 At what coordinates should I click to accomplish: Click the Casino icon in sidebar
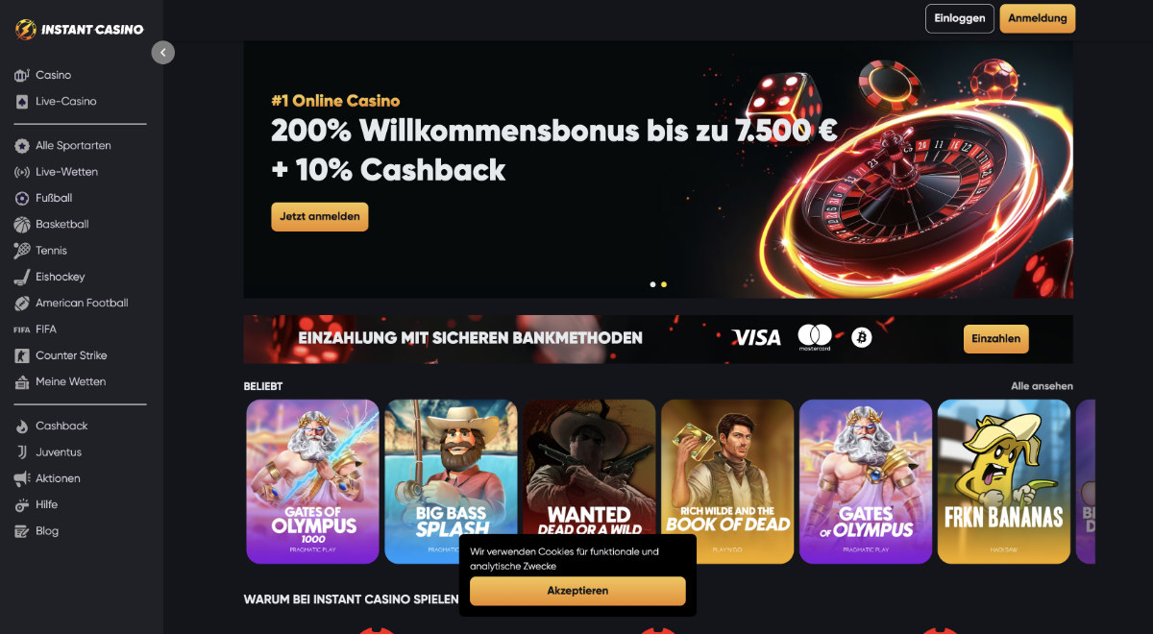tap(21, 75)
